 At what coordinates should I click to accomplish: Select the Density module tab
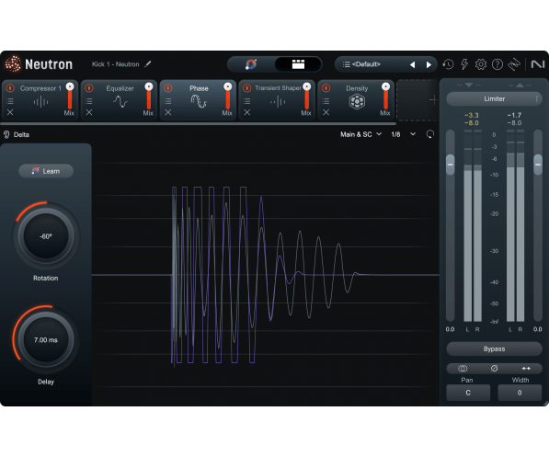tap(356, 100)
